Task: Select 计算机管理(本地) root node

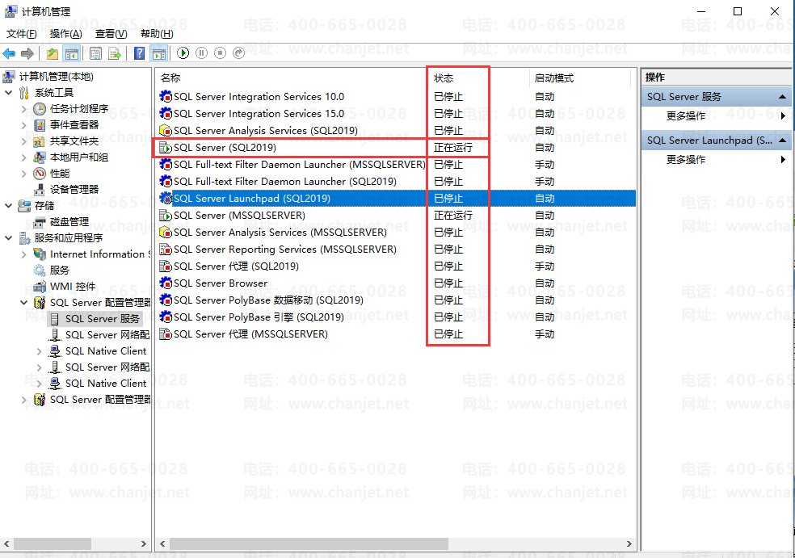Action: coord(57,77)
